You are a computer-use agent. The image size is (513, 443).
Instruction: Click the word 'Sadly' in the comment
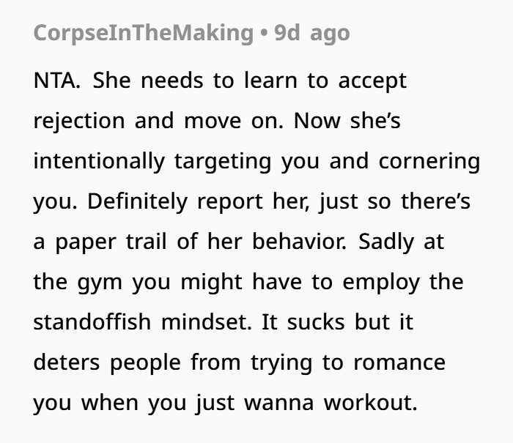[386, 242]
